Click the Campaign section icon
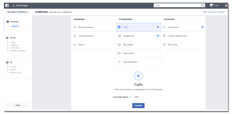The width and height of the screenshot is (232, 114). pos(8,22)
